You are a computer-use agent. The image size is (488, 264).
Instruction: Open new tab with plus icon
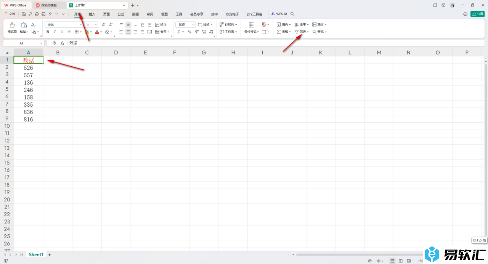click(133, 5)
